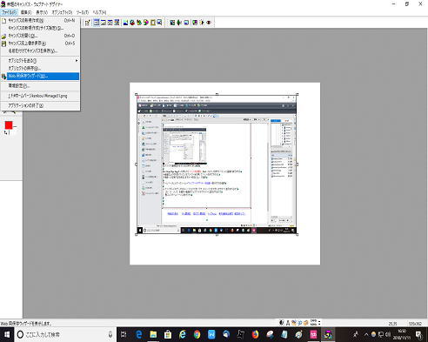Choose キャンバスを上書き保存 (Ctrl+S) menu entry
The width and height of the screenshot is (428, 342).
coord(40,44)
